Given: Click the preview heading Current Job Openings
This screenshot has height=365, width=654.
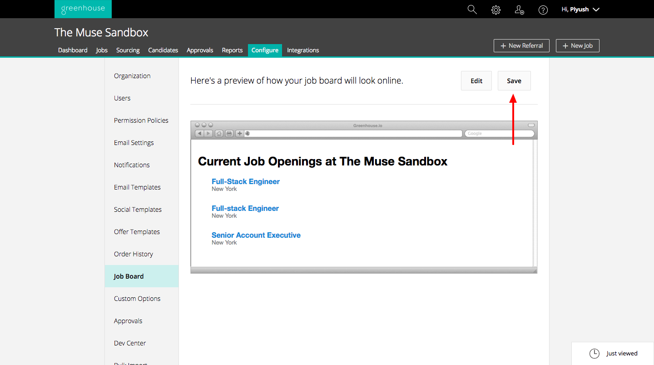Looking at the screenshot, I should (323, 161).
